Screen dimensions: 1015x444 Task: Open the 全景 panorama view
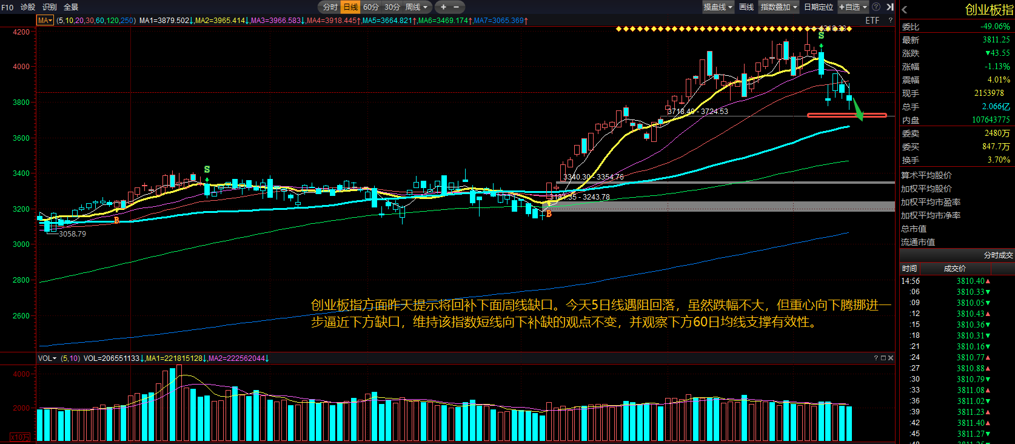tap(71, 7)
